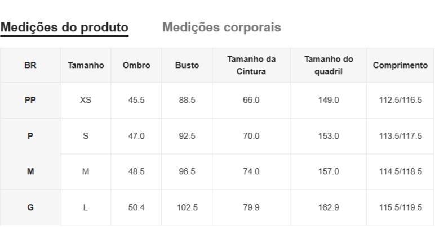The height and width of the screenshot is (227, 435).
Task: Select the P size row label
Action: click(30, 136)
